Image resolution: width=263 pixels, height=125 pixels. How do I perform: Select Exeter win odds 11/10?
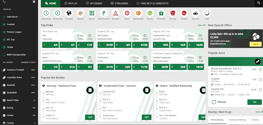(140, 67)
